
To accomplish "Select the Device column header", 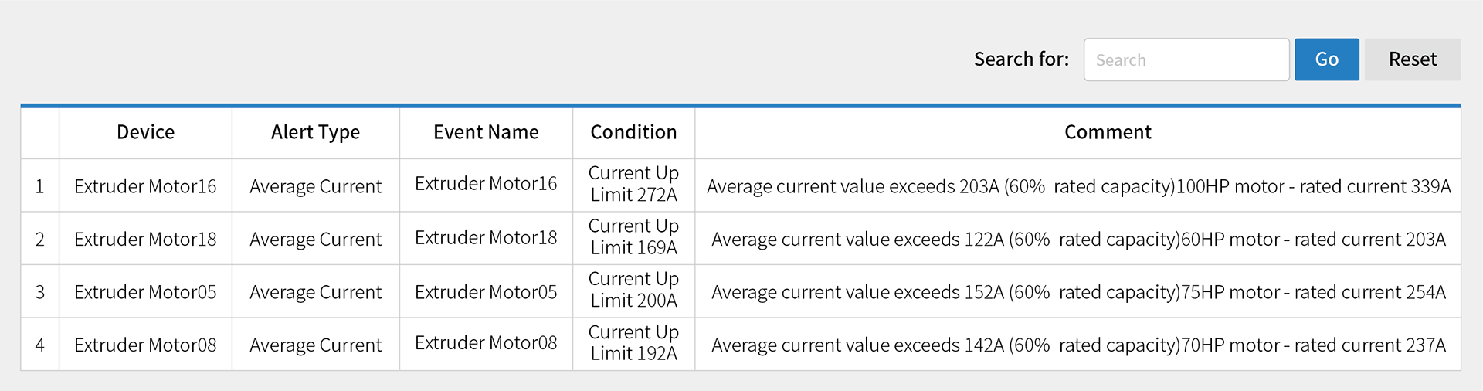I will point(145,132).
